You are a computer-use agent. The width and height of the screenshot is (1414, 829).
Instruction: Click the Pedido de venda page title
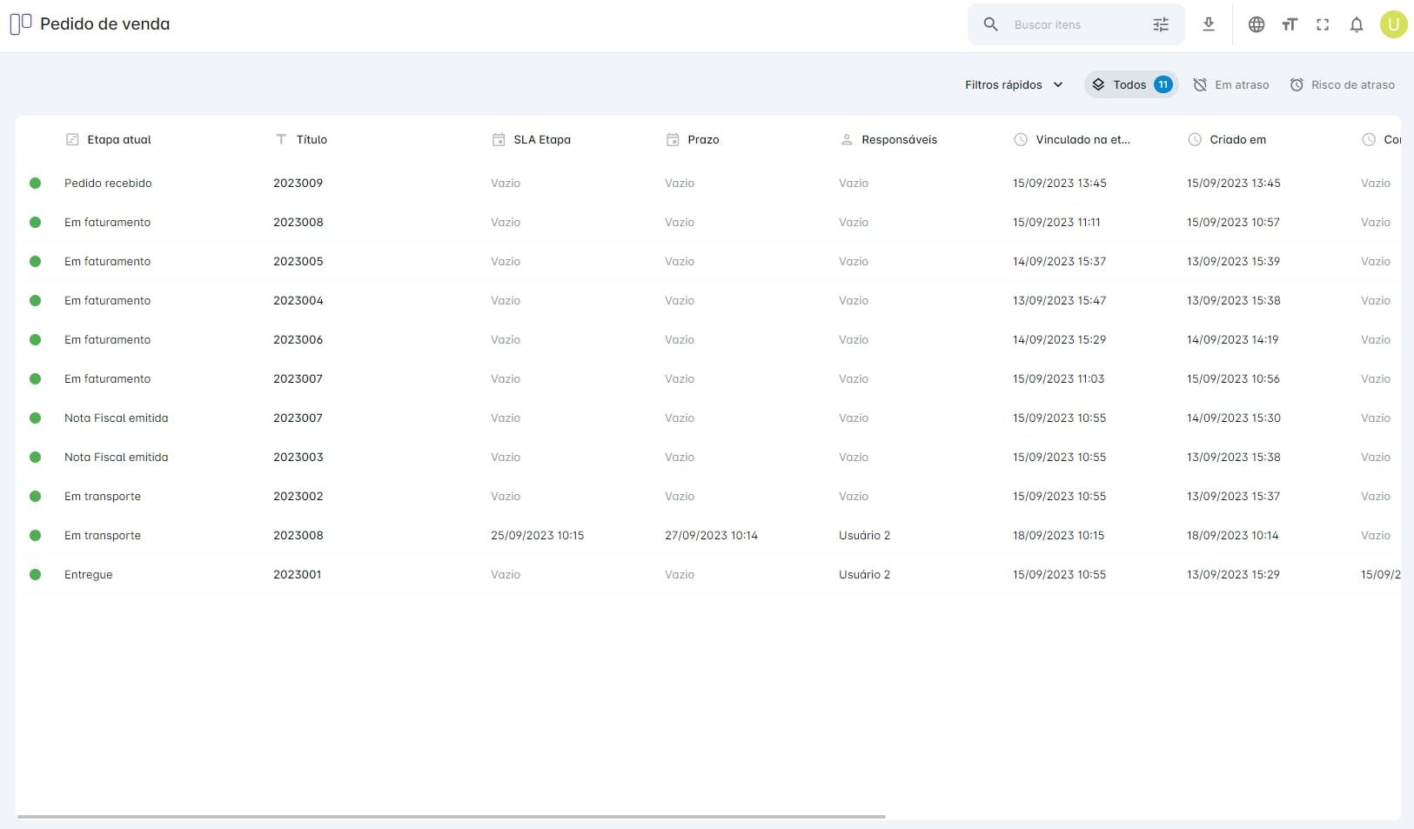[104, 23]
